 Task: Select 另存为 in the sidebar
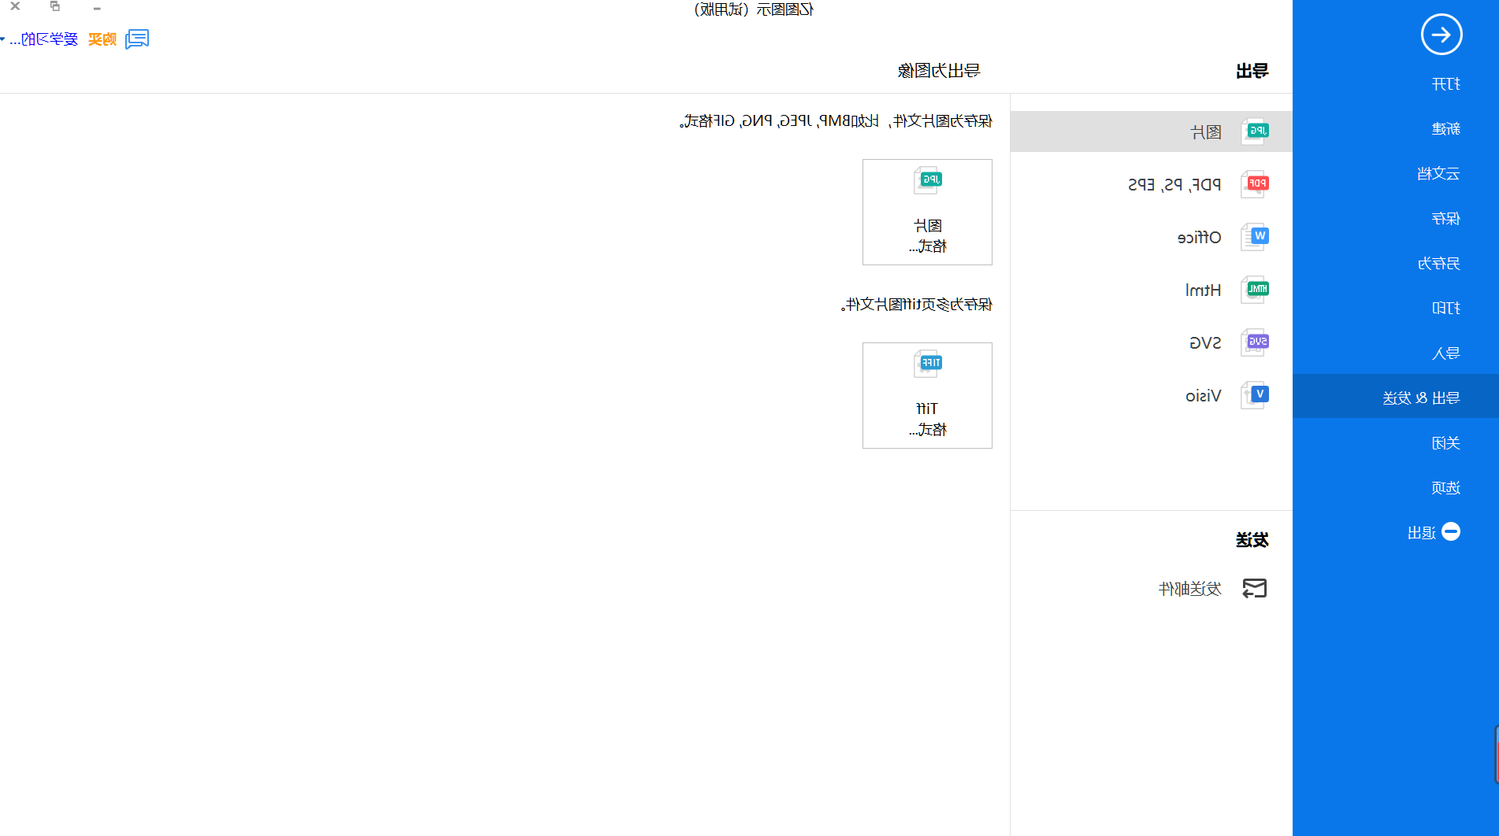1438,264
